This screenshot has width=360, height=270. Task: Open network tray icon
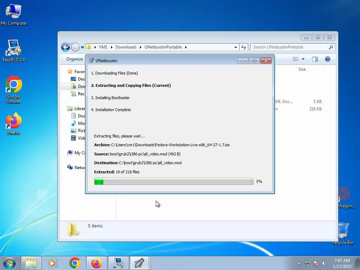click(x=307, y=263)
